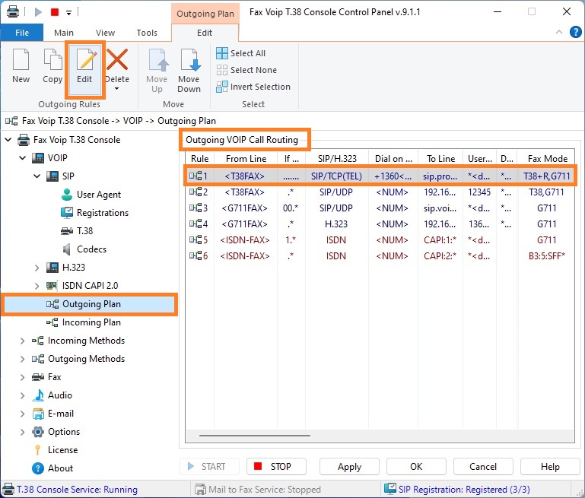This screenshot has width=585, height=498.
Task: Click the Options gear icon
Action: tap(38, 432)
